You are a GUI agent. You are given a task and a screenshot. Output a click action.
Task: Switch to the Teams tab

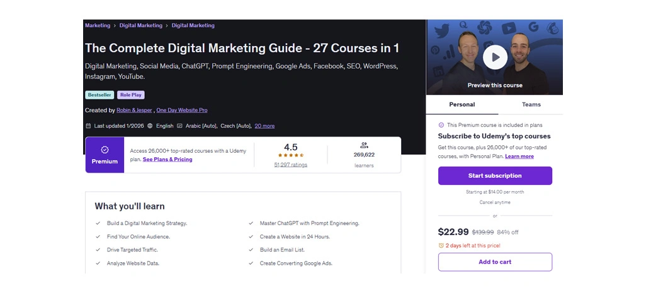[531, 104]
